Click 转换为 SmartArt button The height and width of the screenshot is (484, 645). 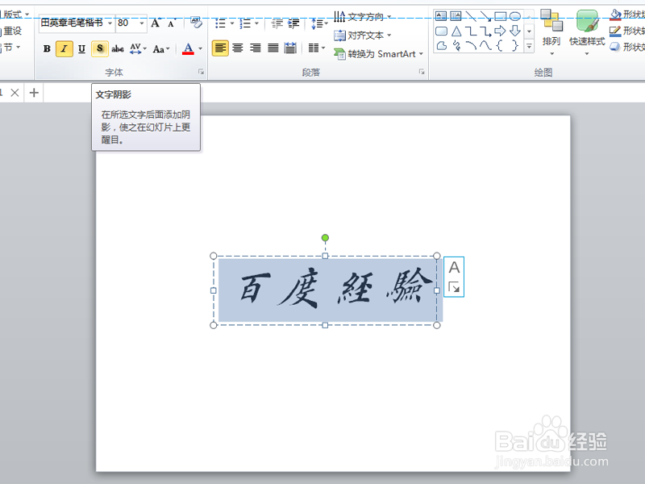[x=378, y=54]
